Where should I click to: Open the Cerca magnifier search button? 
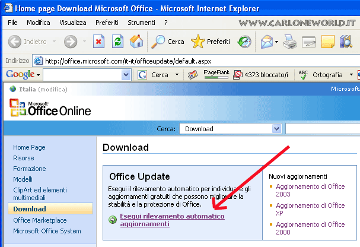point(168,42)
